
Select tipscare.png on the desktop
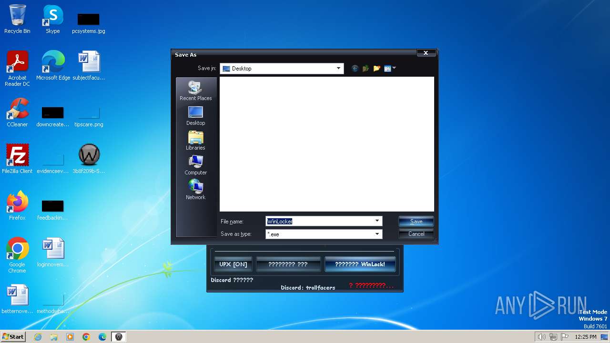[x=89, y=116]
